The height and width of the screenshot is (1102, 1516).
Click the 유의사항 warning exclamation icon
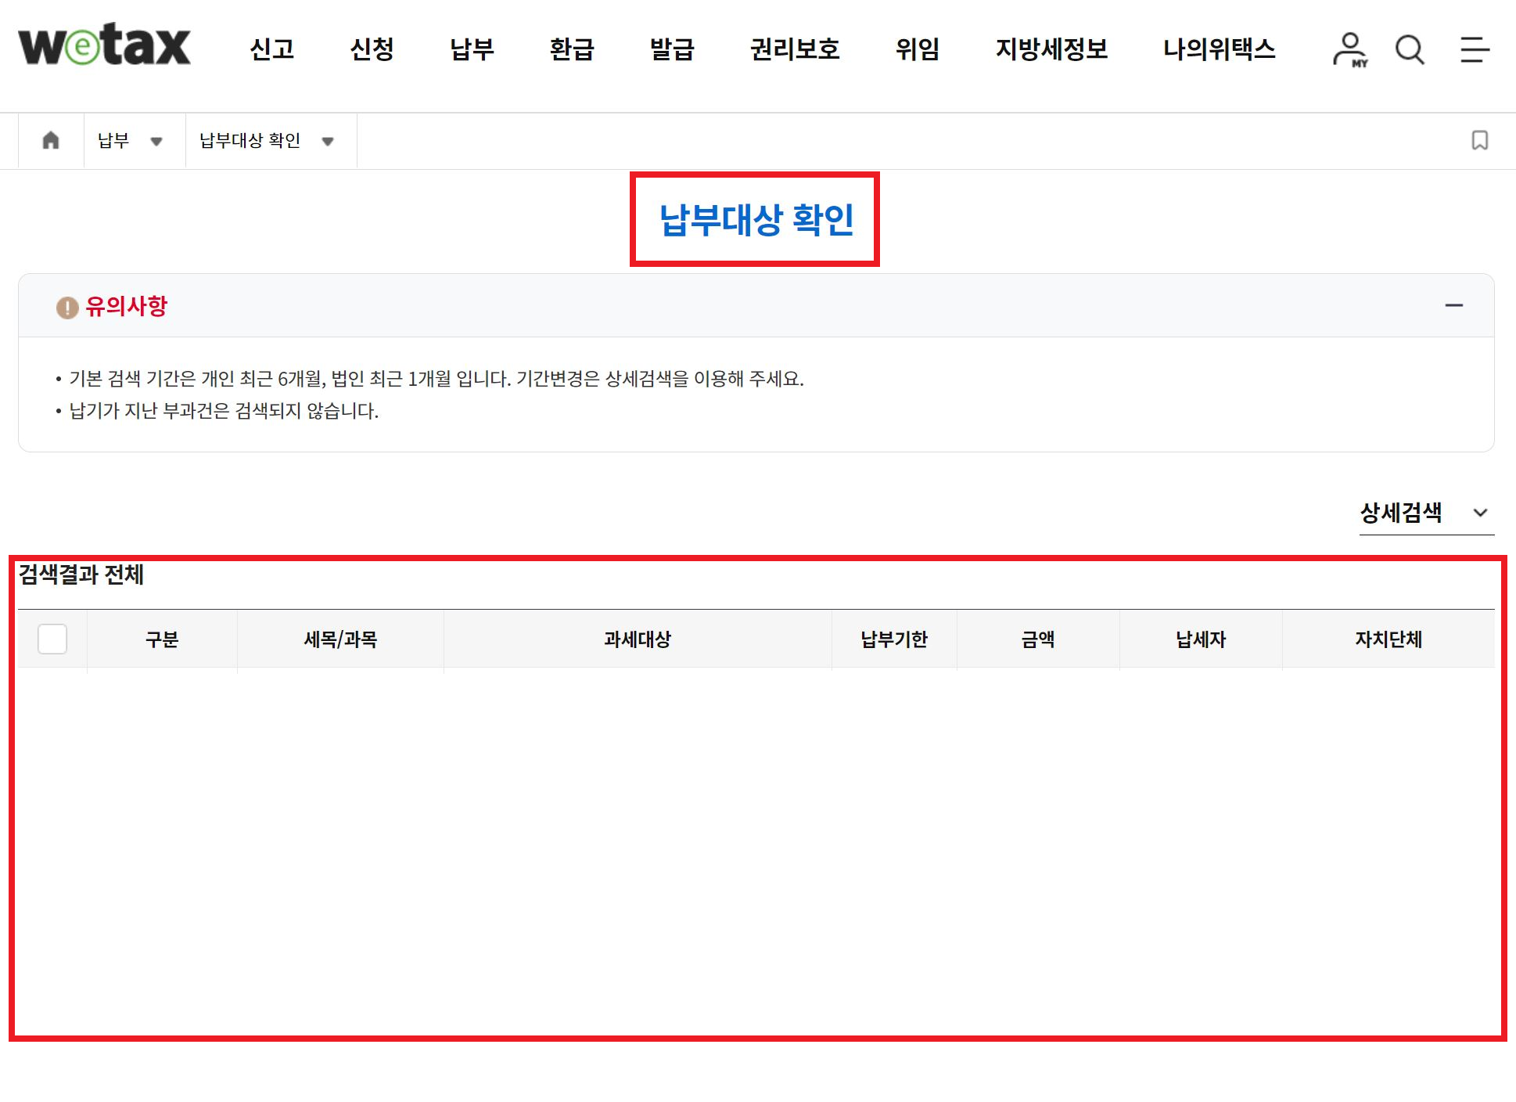pos(67,308)
